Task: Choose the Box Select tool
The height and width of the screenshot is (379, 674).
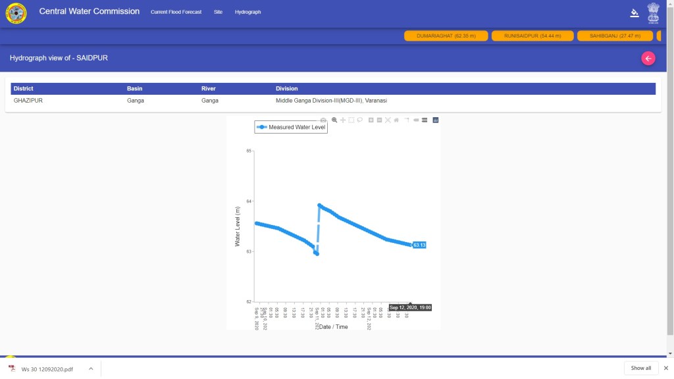Action: [351, 120]
